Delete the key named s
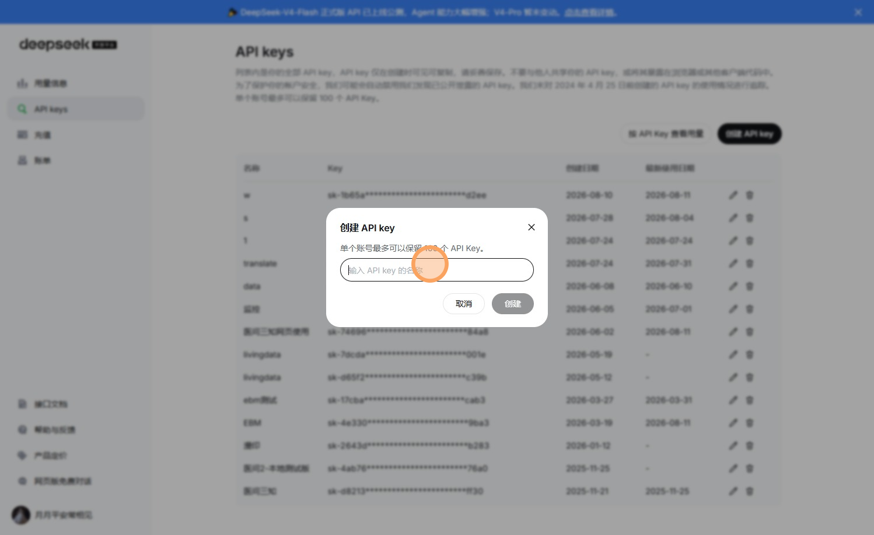 pyautogui.click(x=750, y=218)
